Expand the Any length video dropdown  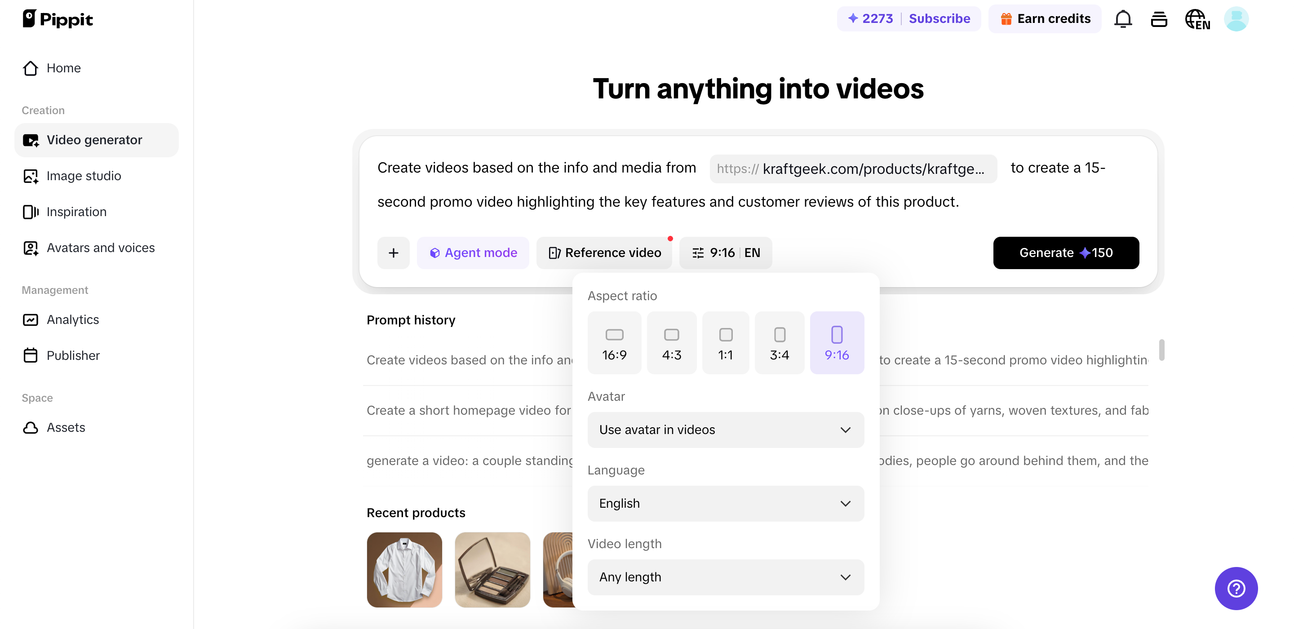(x=725, y=577)
